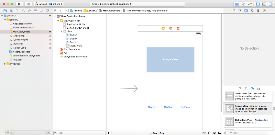Open the Code Snippet library
Screen dimensions: 275x135
click(x=246, y=89)
